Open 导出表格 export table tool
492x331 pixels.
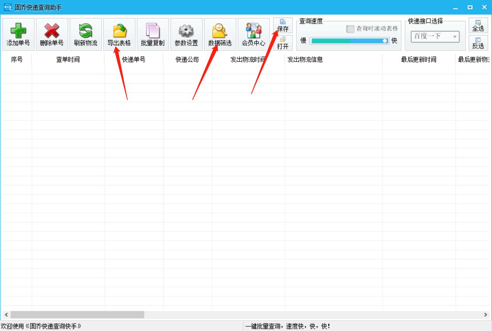(x=119, y=34)
